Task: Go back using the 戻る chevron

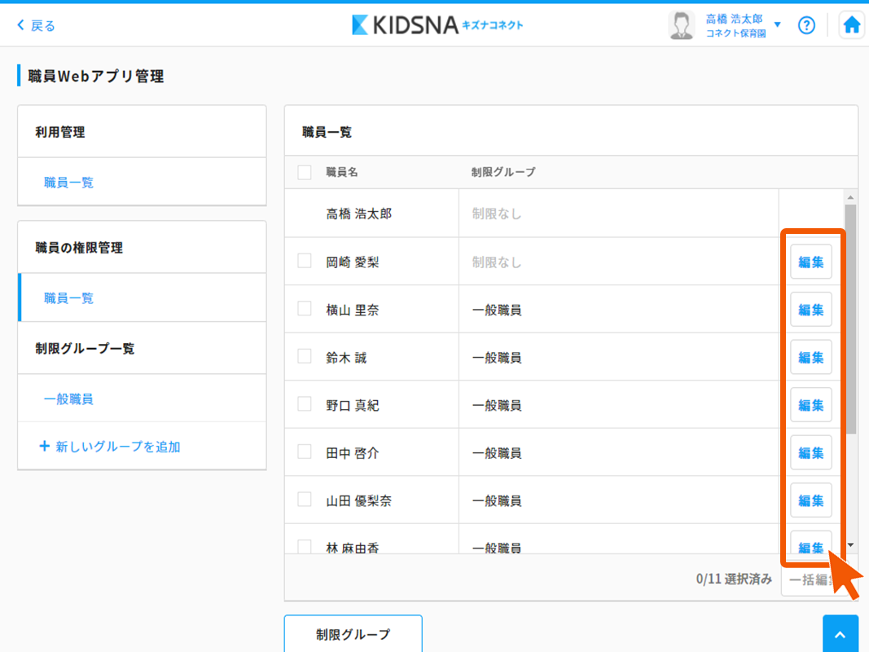Action: (21, 25)
